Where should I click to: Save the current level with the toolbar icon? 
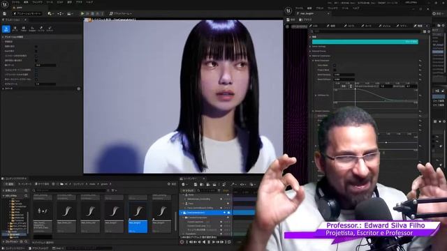[x=5, y=13]
